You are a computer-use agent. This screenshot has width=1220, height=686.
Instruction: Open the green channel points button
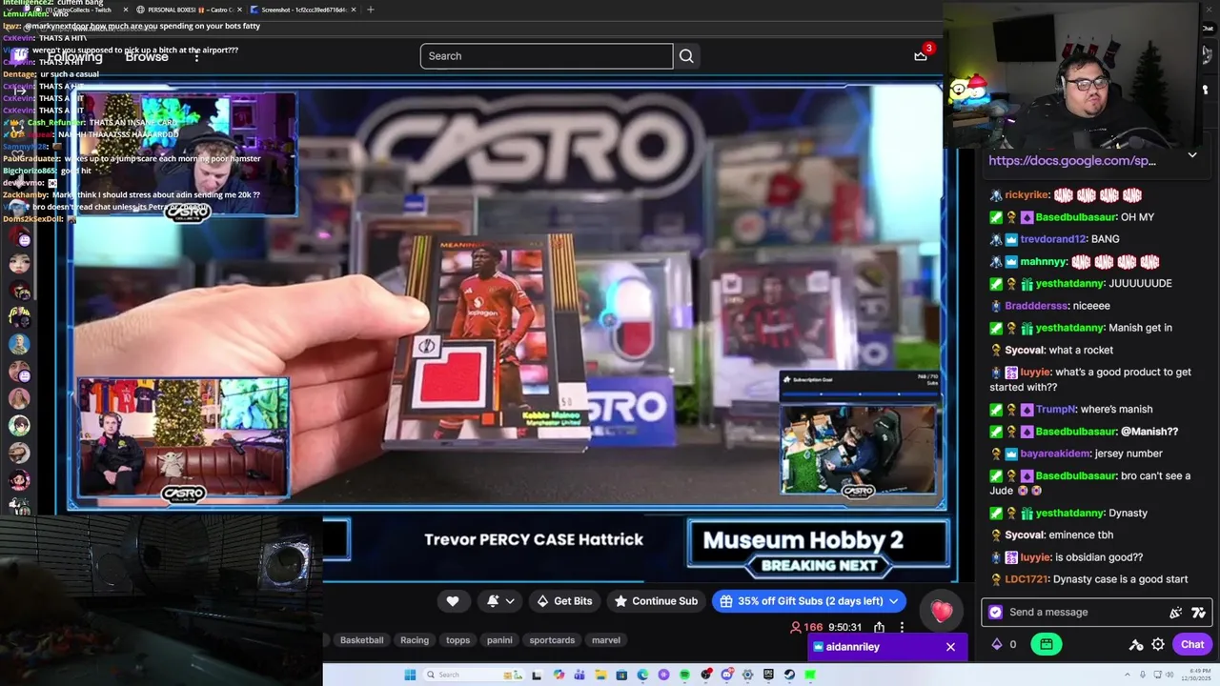[1046, 644]
